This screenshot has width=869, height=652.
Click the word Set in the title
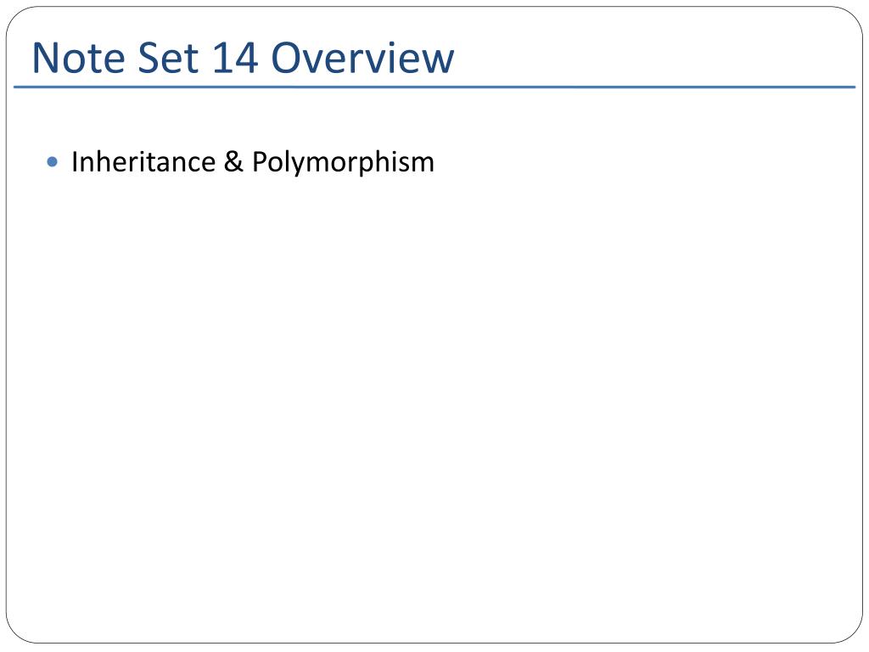pos(168,57)
